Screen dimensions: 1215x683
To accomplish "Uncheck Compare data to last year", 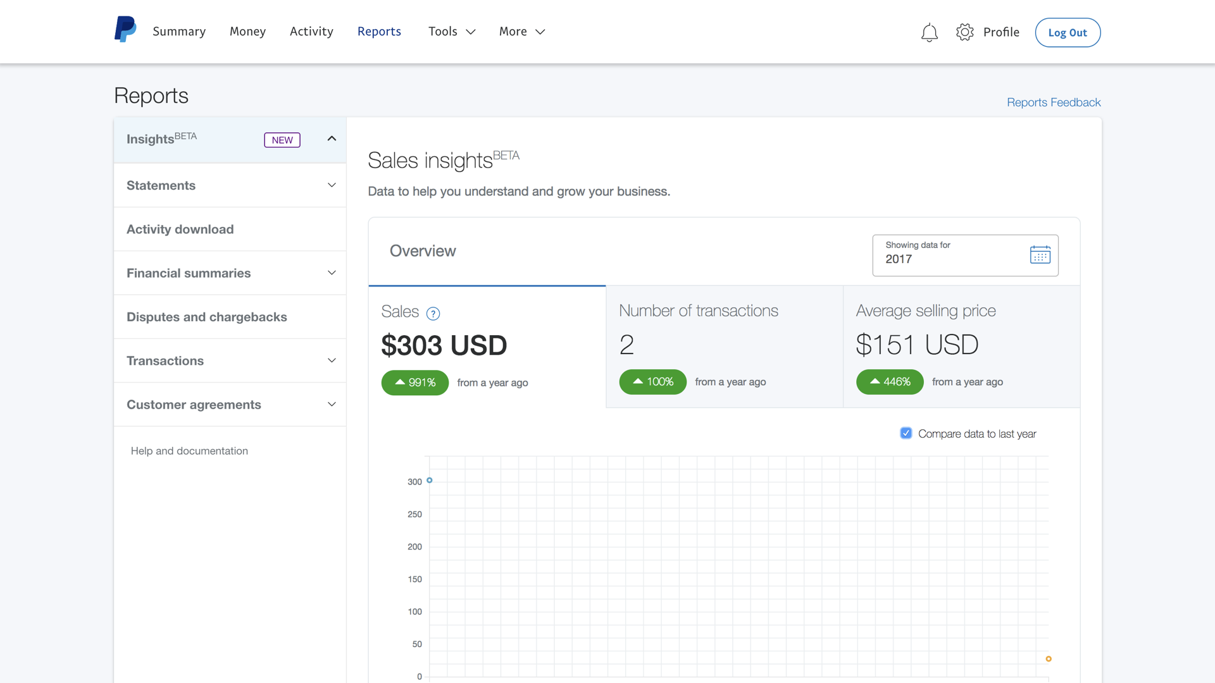I will 906,433.
